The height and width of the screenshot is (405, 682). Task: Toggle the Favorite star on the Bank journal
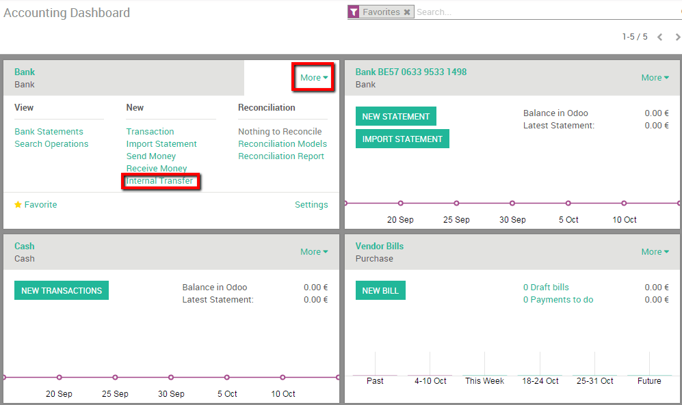point(17,204)
